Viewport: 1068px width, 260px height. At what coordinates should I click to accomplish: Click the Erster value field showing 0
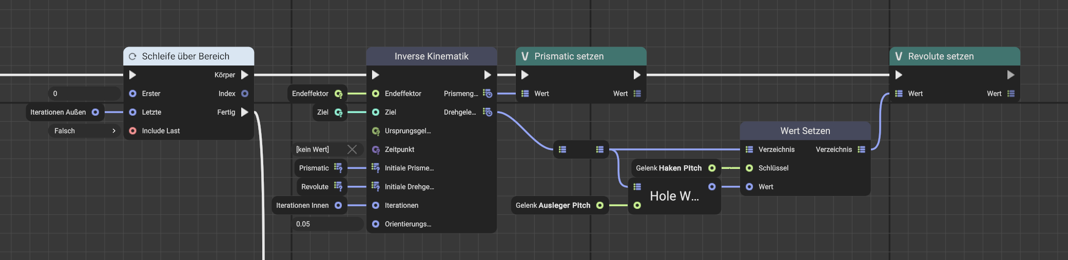[84, 94]
